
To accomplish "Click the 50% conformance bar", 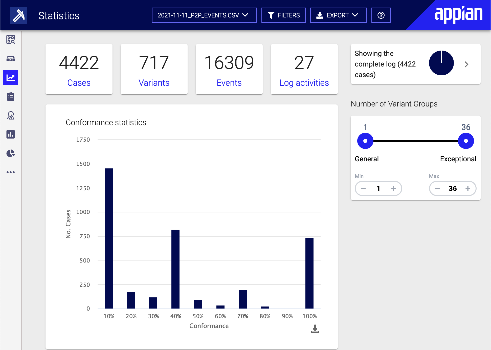I will coord(198,304).
